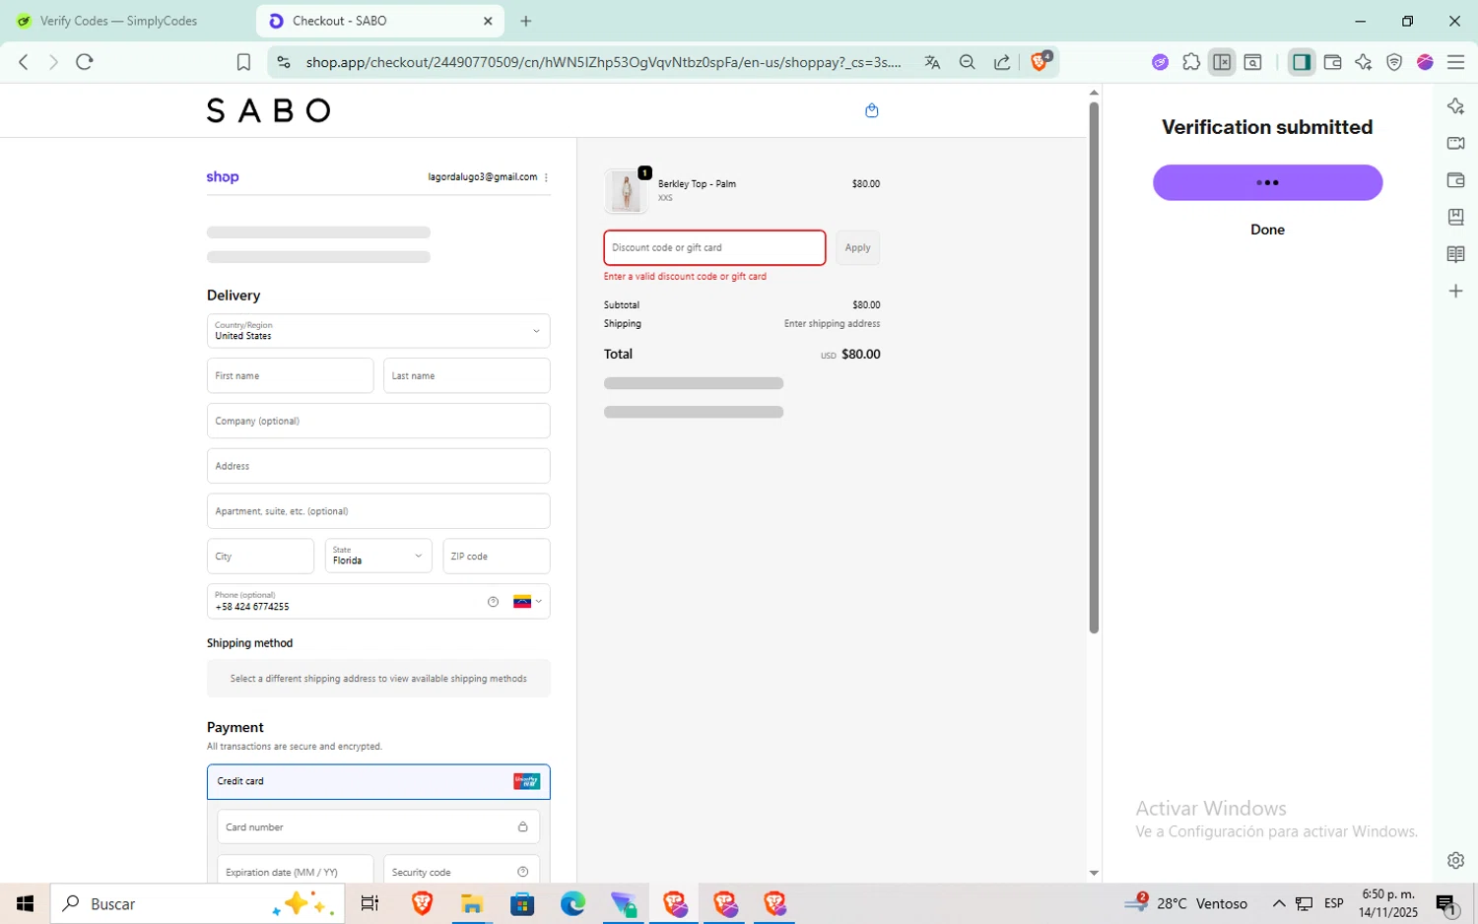Open bookmarks icon in sidebar strip
Image resolution: width=1478 pixels, height=924 pixels.
[1455, 217]
